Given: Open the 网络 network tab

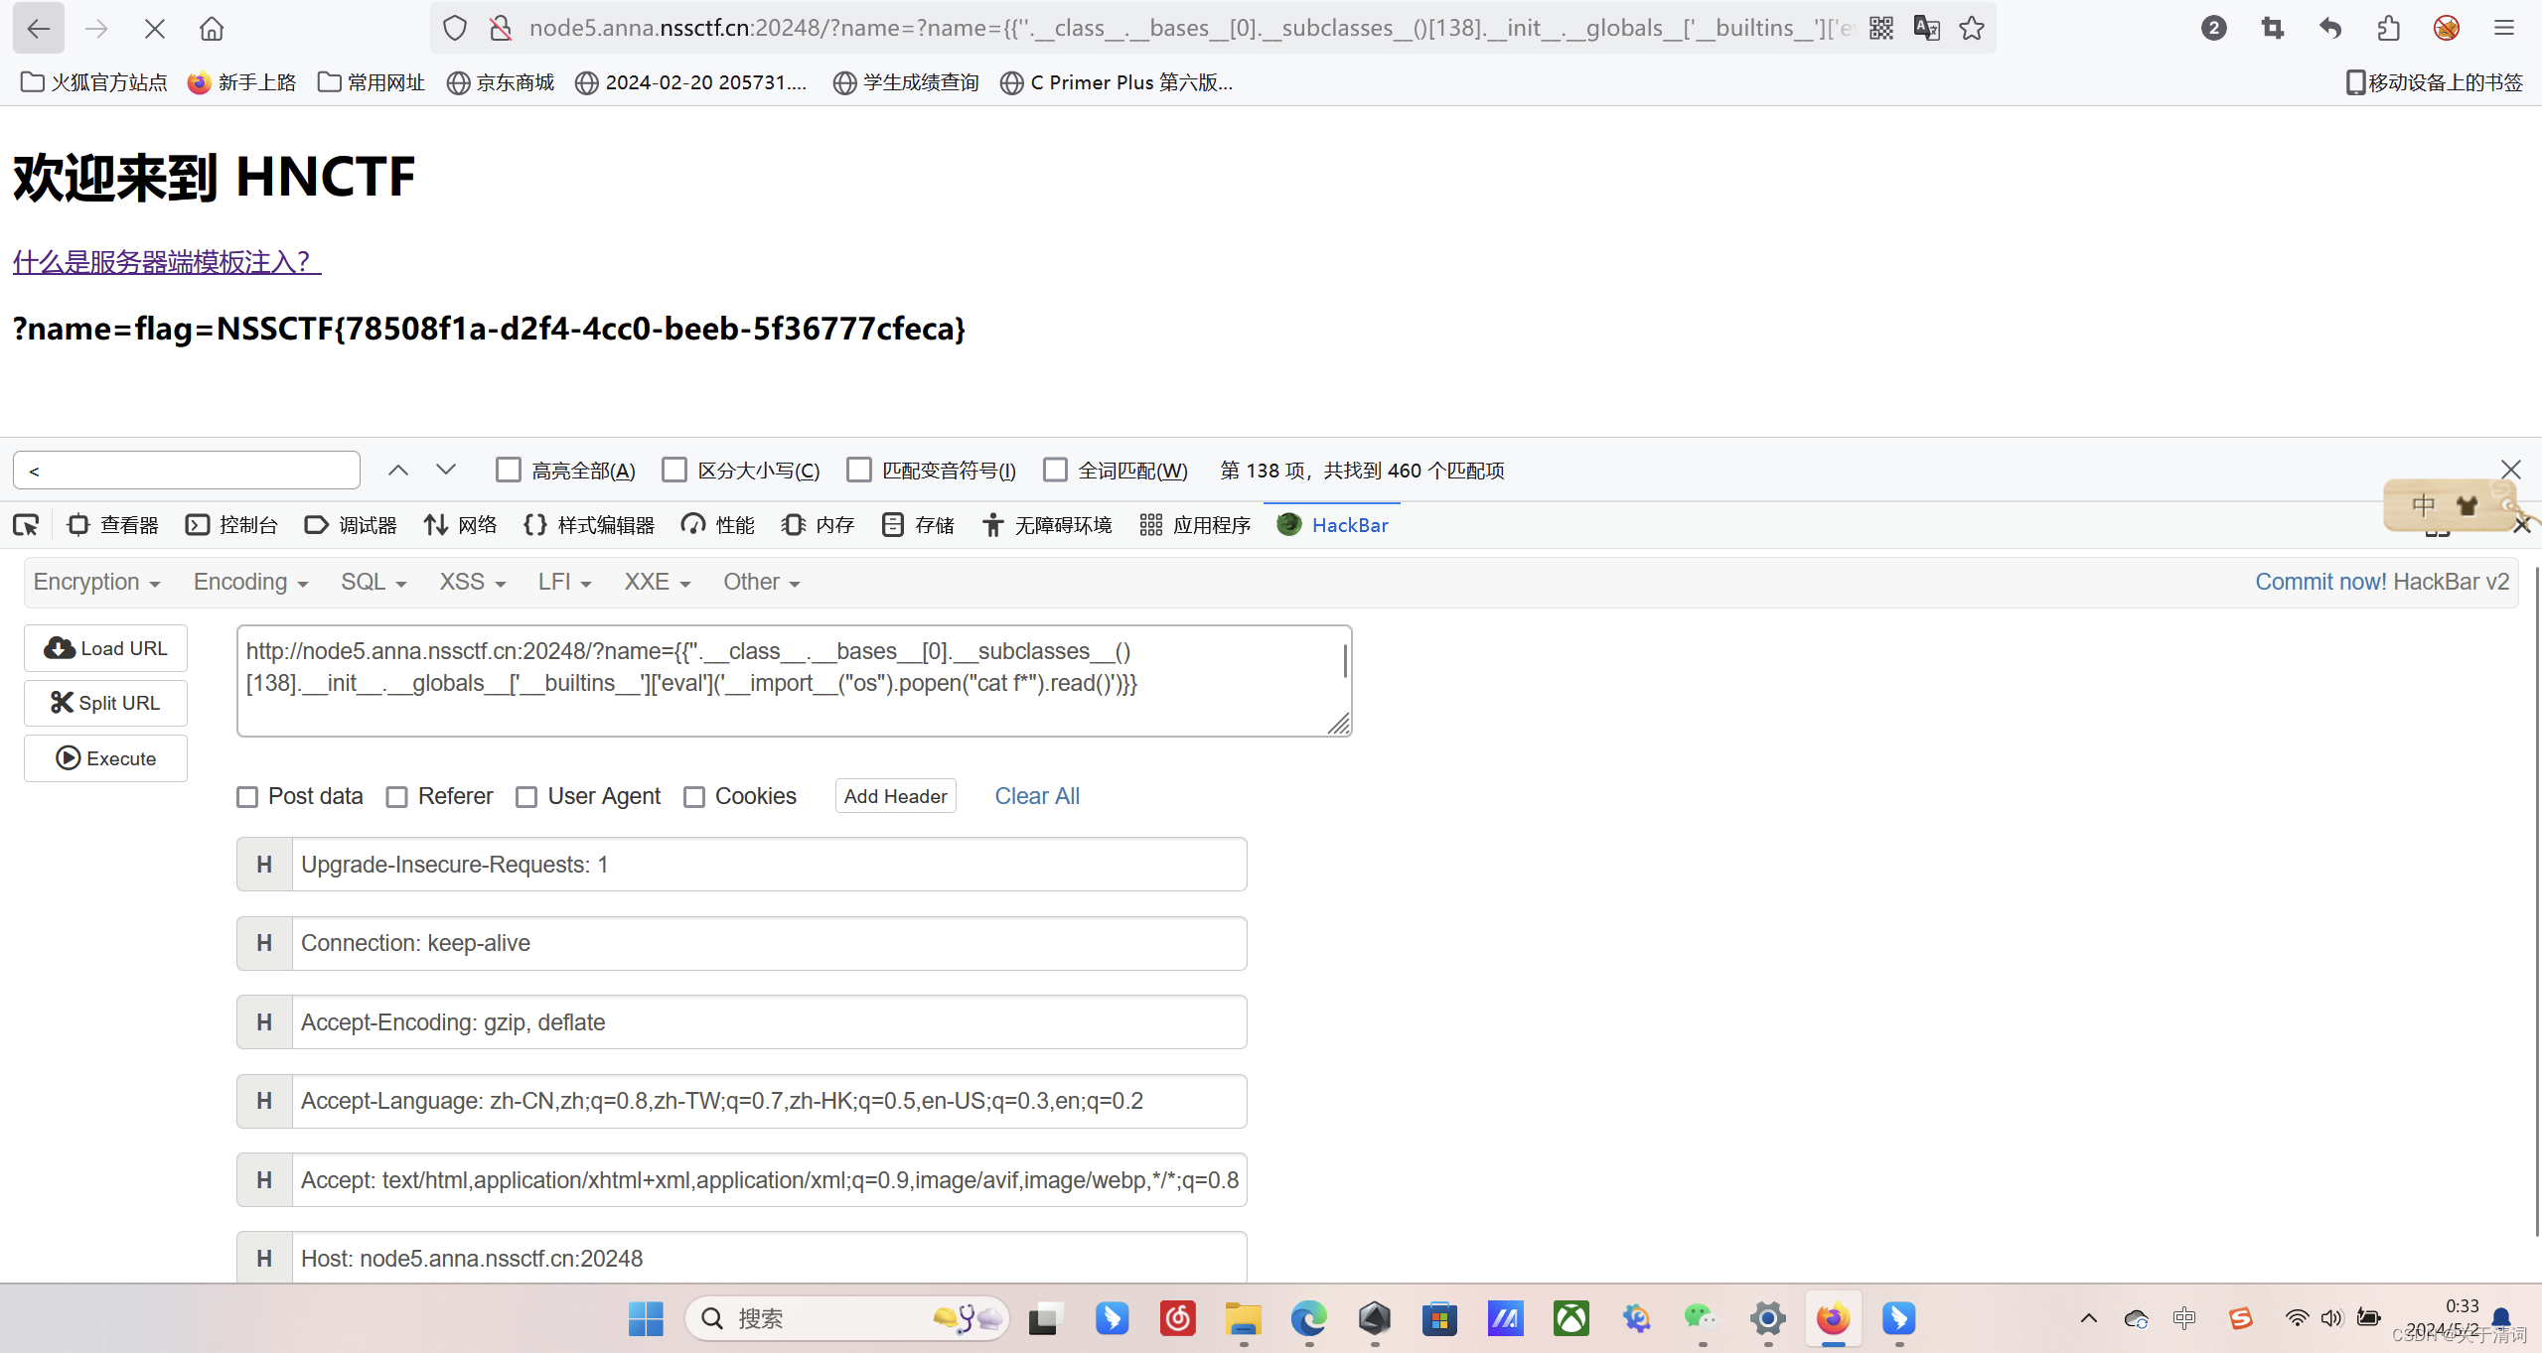Looking at the screenshot, I should [460, 525].
